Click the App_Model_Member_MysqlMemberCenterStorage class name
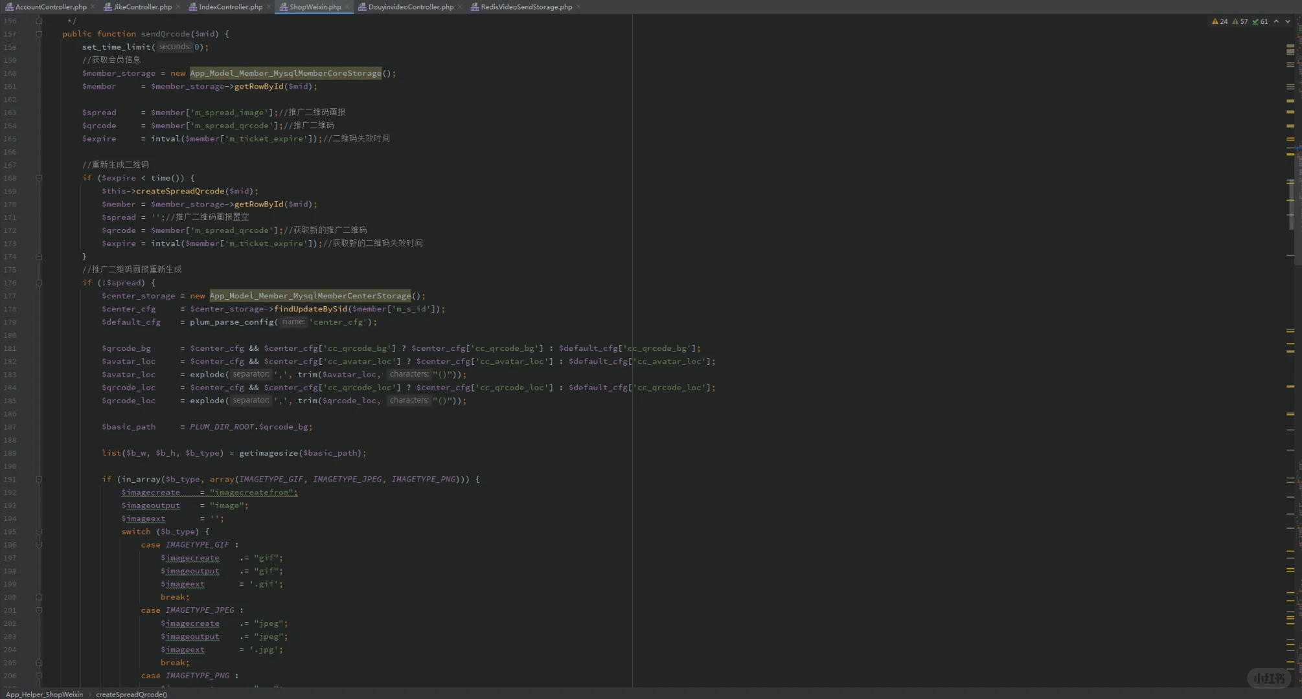The image size is (1302, 699). tap(310, 296)
